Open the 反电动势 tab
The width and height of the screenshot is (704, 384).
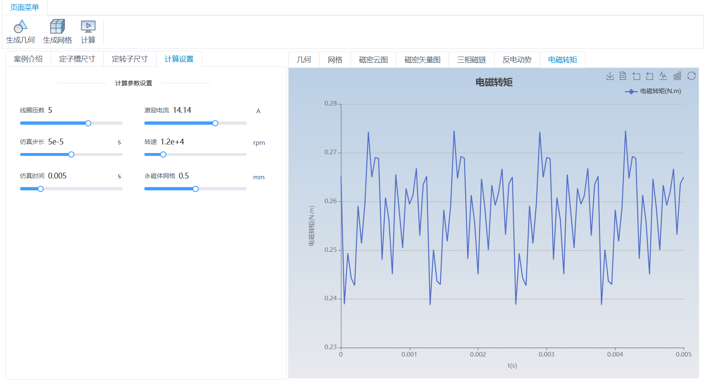coord(517,60)
